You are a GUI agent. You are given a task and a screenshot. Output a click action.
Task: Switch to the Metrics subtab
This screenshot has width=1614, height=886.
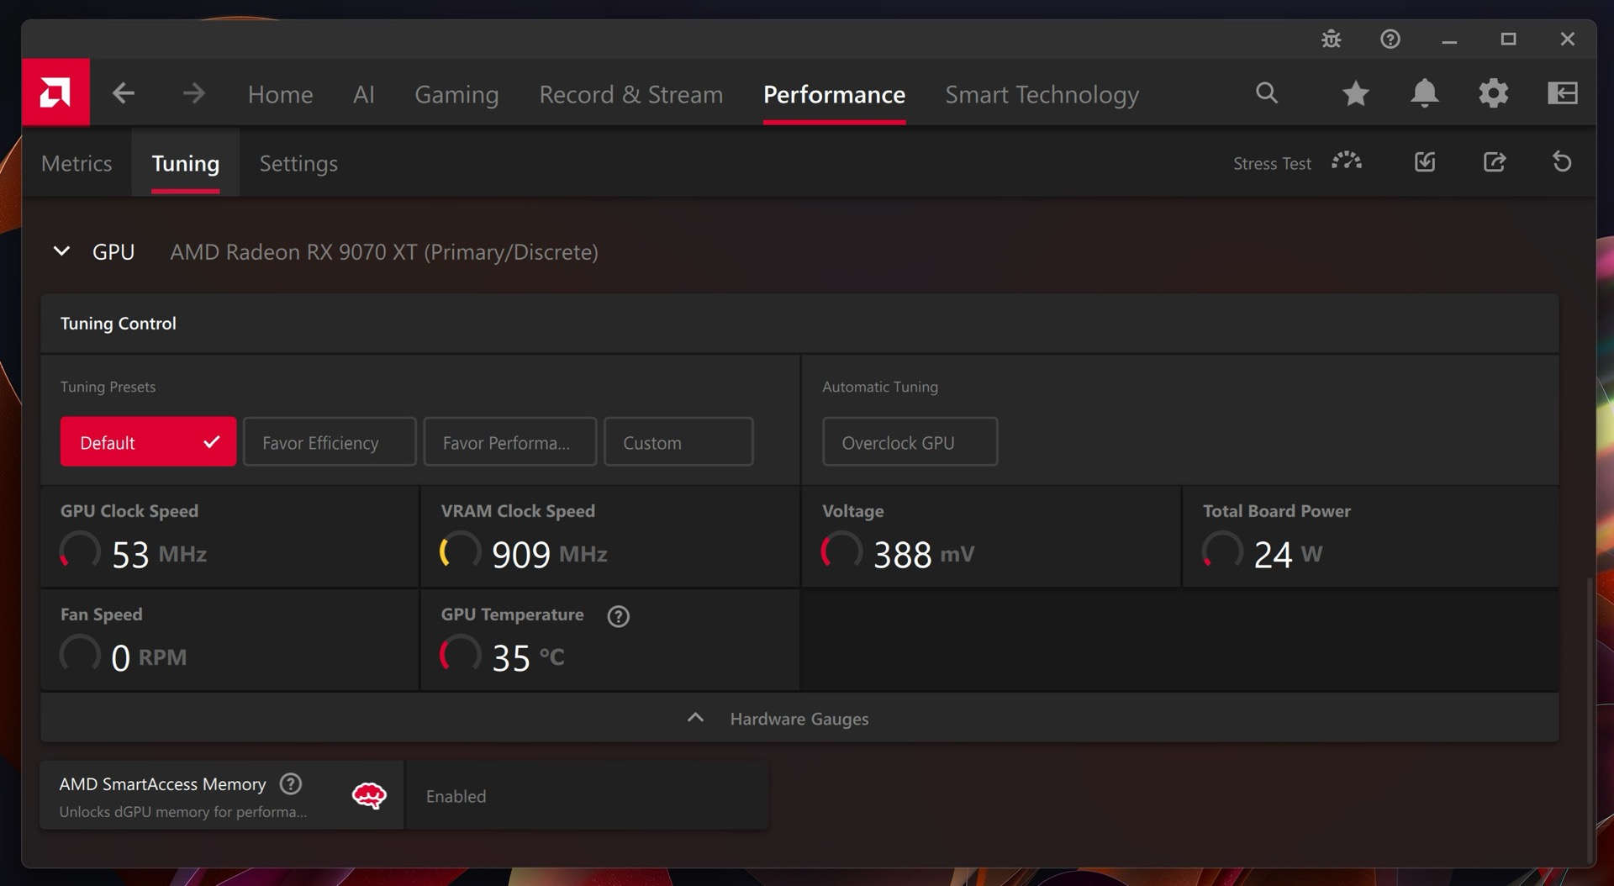coord(76,163)
